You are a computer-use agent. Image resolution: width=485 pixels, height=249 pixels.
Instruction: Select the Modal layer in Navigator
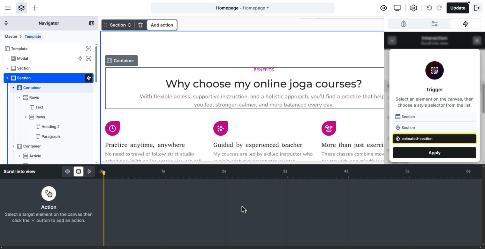23,58
